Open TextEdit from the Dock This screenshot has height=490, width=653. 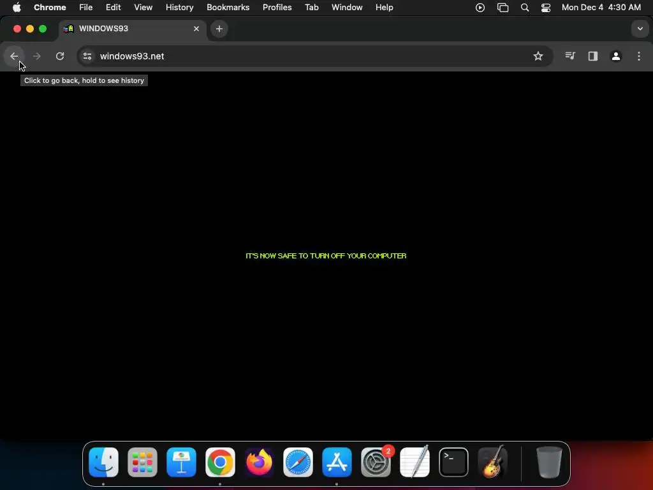(x=415, y=462)
